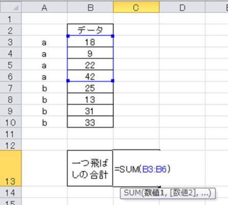This screenshot has height=205, width=228.
Task: Click cell A8 containing letter b
Action: tap(45, 99)
